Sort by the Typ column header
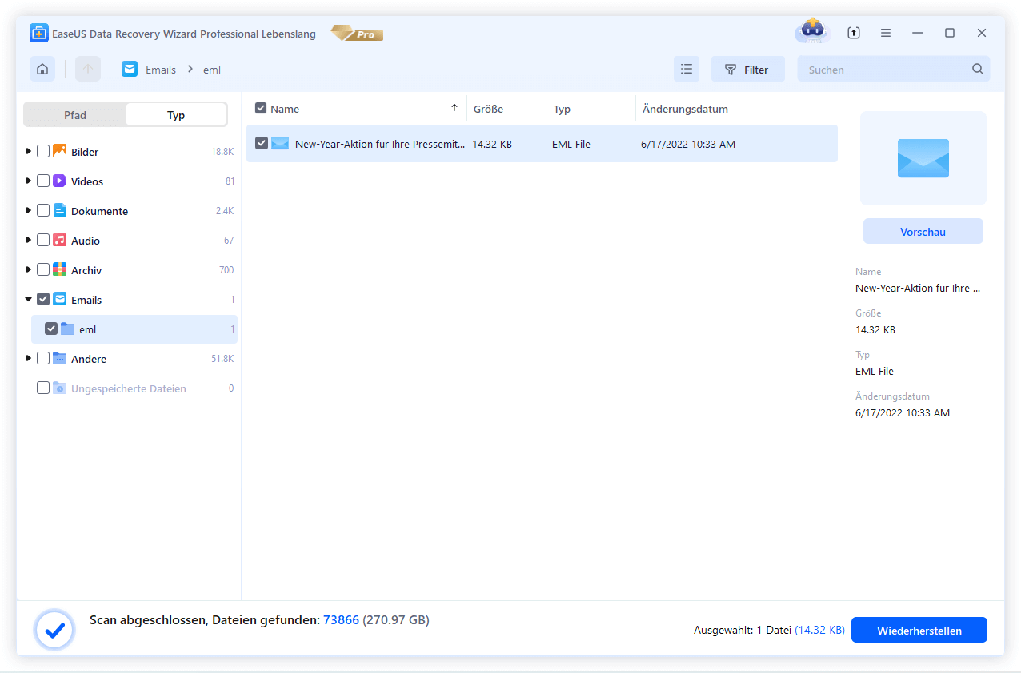Image resolution: width=1021 pixels, height=673 pixels. pyautogui.click(x=562, y=109)
